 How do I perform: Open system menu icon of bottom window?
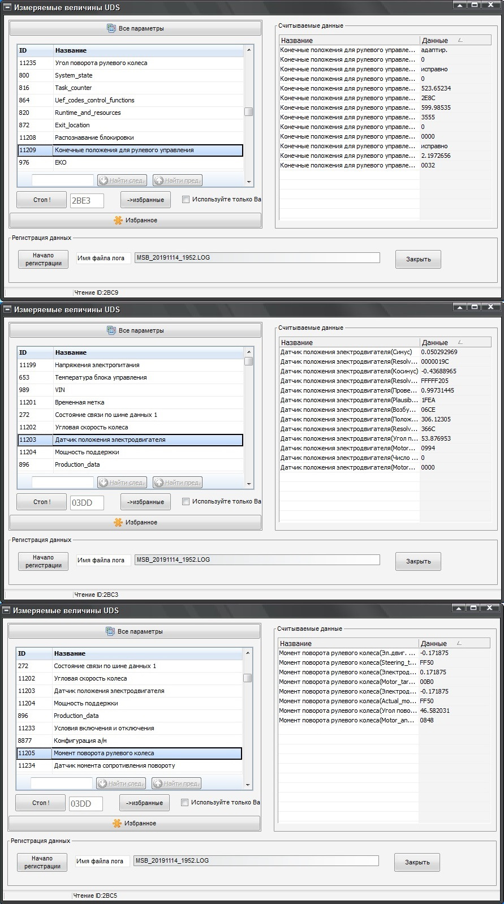6,610
